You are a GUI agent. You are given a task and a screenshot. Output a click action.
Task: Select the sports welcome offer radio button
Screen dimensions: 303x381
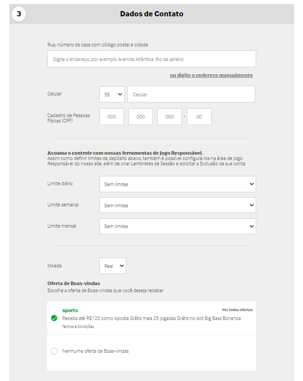pos(54,318)
